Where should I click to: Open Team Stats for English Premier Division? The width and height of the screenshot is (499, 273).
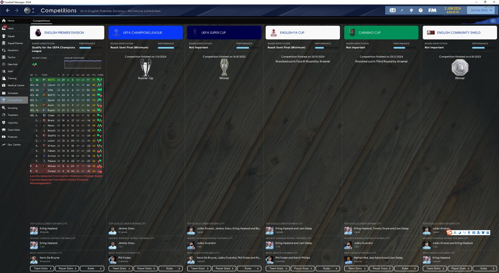point(42,268)
